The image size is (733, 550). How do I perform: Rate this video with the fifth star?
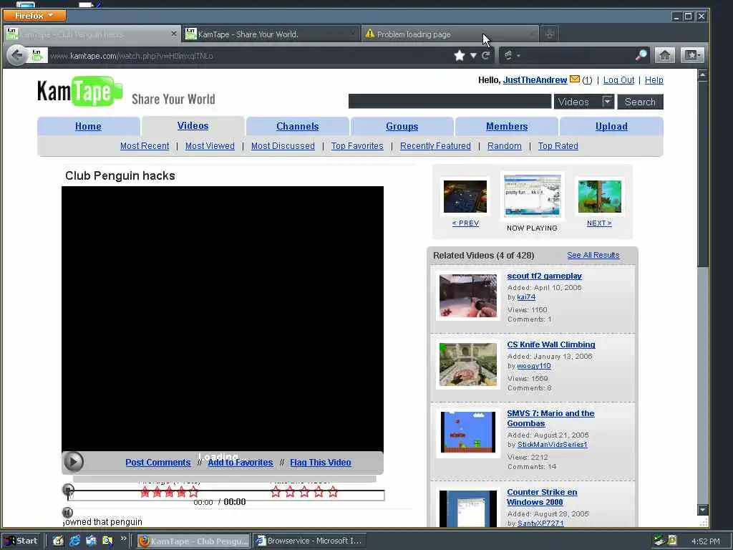[333, 491]
